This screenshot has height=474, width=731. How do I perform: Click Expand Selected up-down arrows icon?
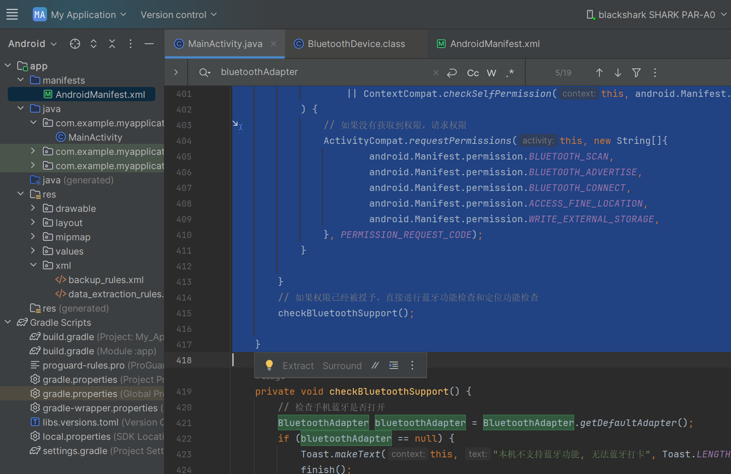pyautogui.click(x=94, y=44)
